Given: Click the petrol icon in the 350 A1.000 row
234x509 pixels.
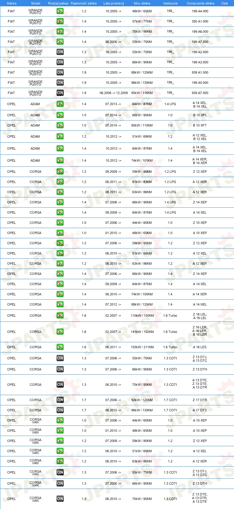Looking at the screenshot, I should (x=60, y=21).
